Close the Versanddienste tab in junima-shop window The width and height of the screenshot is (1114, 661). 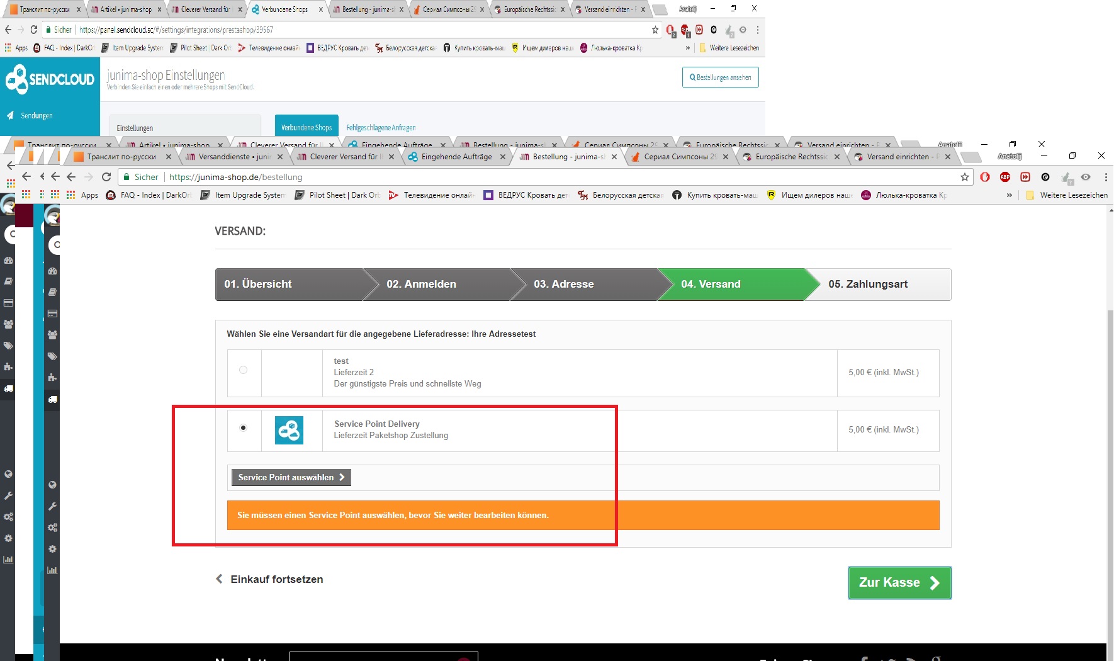pyautogui.click(x=280, y=157)
